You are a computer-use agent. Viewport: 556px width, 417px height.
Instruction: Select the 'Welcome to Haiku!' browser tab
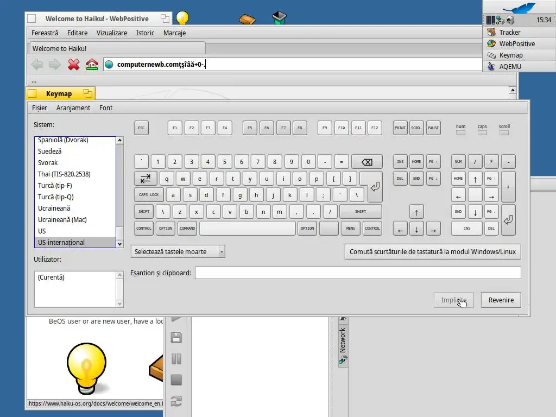point(116,48)
